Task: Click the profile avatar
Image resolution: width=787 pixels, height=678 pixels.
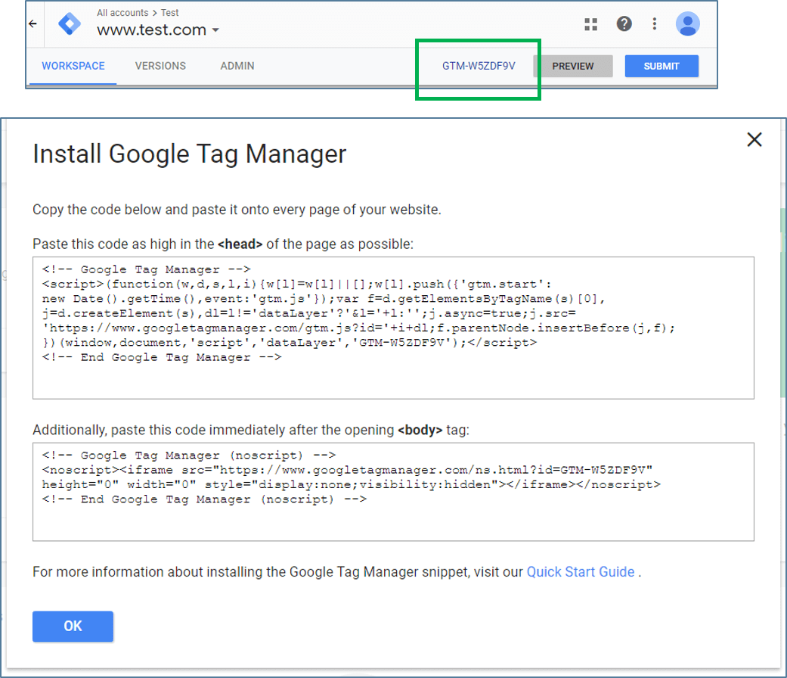Action: pos(688,23)
